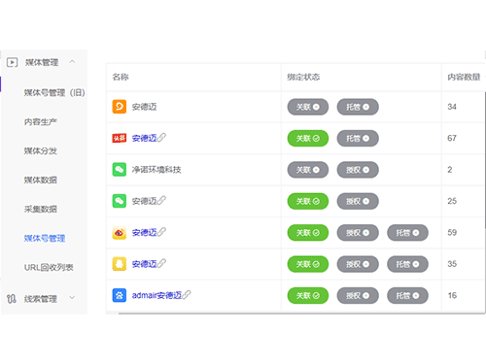Toggle 授权 pill for 净诺环境科技

pos(358,170)
